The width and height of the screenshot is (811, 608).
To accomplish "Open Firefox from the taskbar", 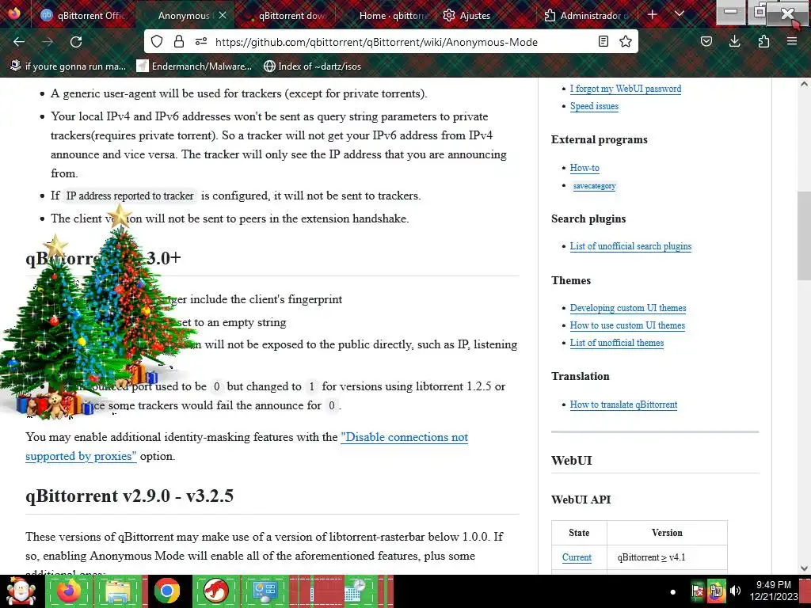I will coord(69,591).
